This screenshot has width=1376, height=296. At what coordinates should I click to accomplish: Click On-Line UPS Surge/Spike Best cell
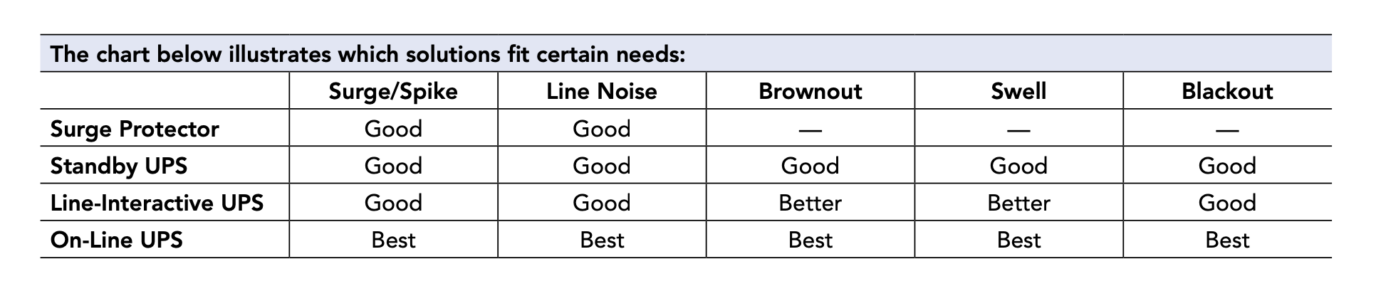coord(393,240)
